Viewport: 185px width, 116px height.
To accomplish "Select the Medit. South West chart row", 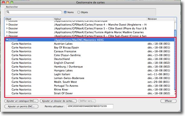I will point(90,82).
